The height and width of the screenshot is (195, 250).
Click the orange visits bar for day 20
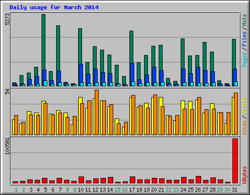155,115
